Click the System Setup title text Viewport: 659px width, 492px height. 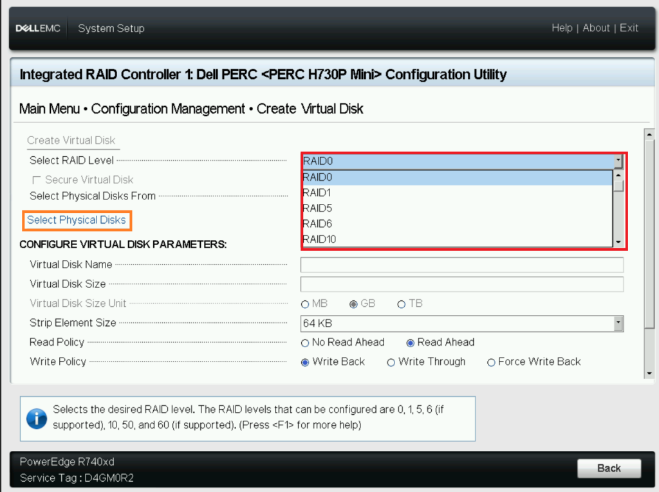click(x=111, y=28)
